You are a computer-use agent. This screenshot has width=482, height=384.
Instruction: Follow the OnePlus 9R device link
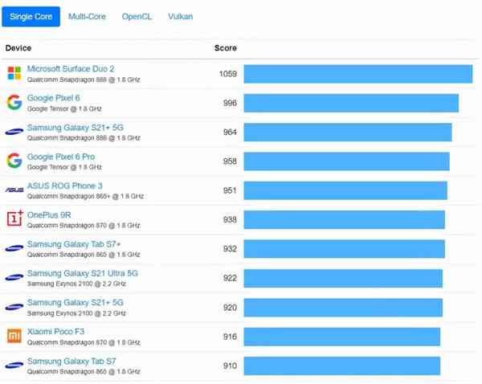click(x=49, y=214)
